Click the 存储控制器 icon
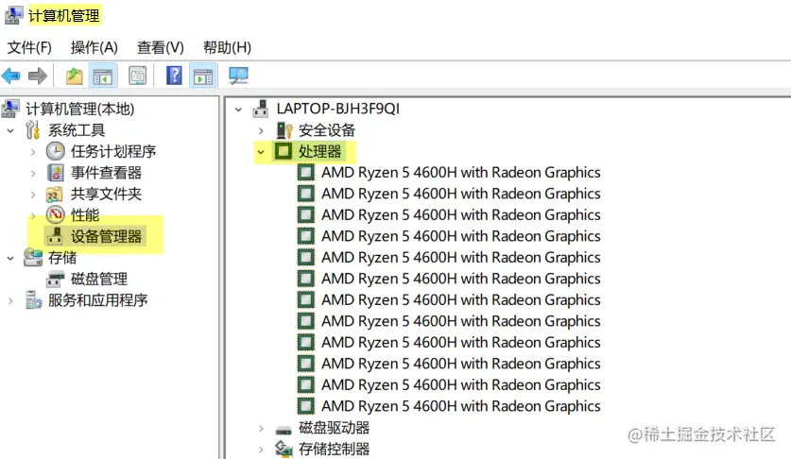Image resolution: width=791 pixels, height=459 pixels. pyautogui.click(x=284, y=449)
